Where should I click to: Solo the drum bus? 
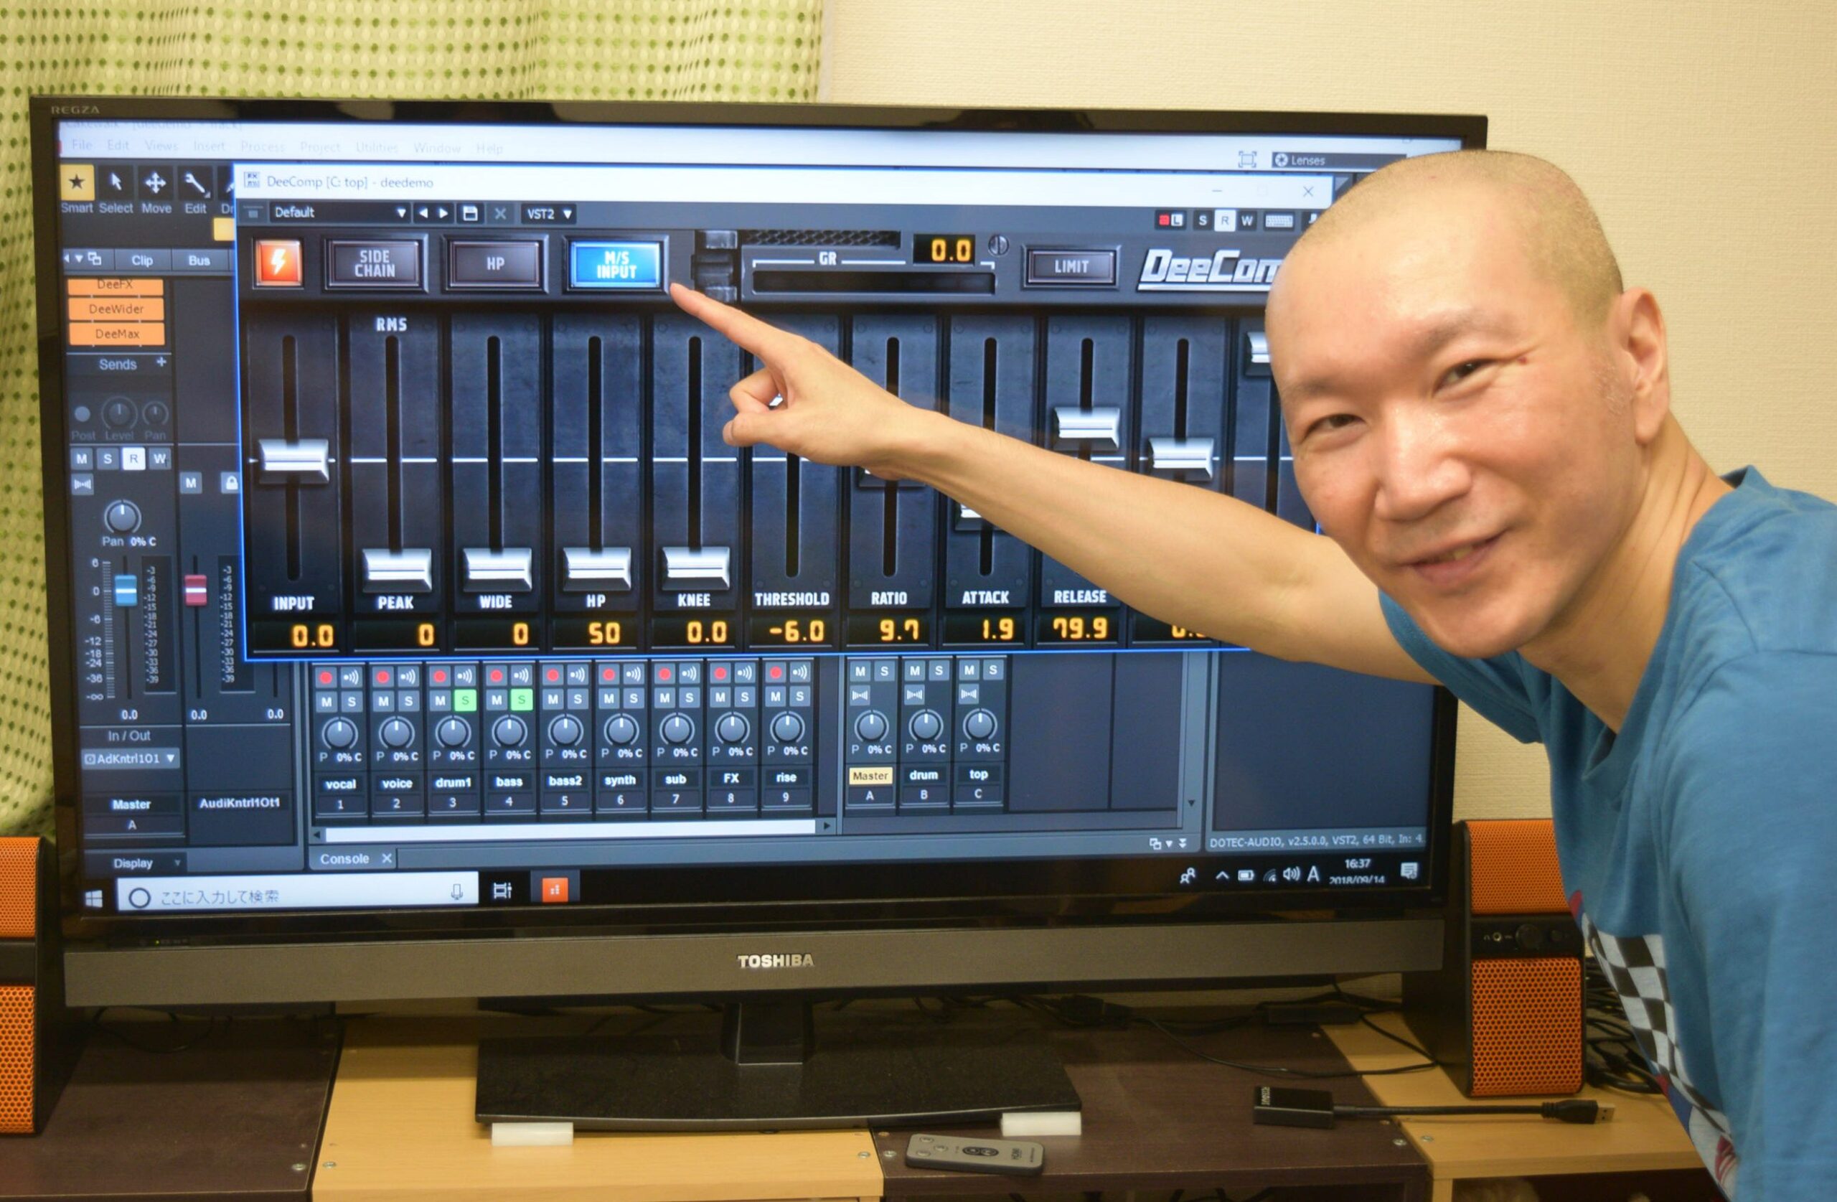(x=939, y=670)
